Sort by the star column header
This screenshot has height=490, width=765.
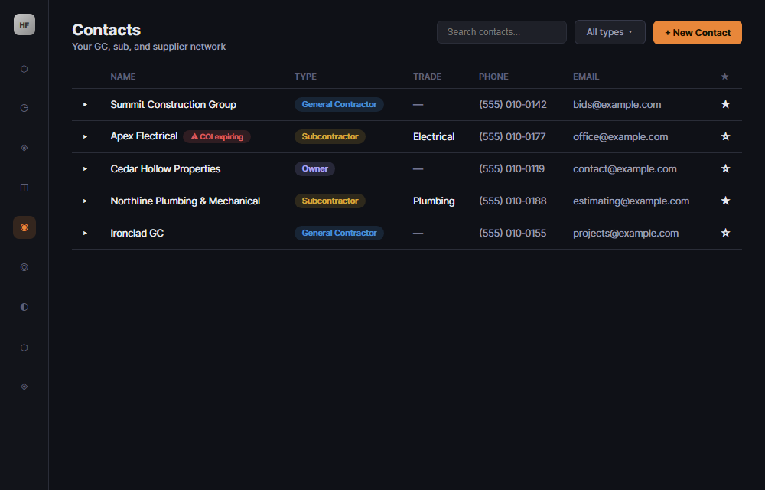[724, 77]
